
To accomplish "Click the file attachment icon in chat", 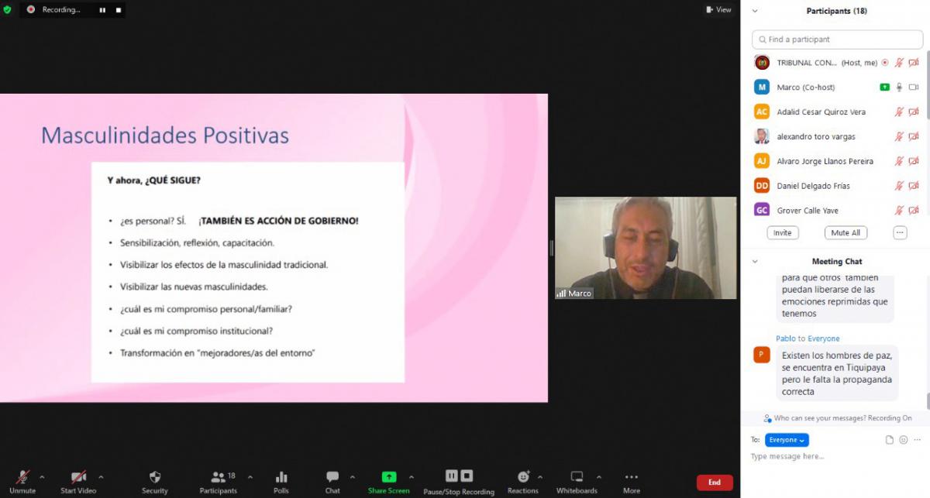I will [x=890, y=440].
